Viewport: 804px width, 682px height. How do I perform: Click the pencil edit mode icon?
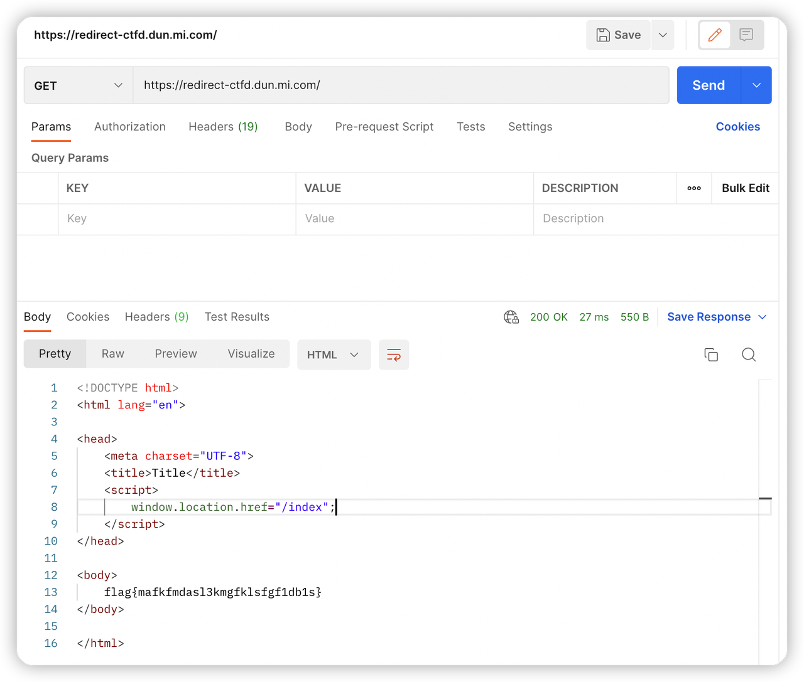click(x=715, y=35)
